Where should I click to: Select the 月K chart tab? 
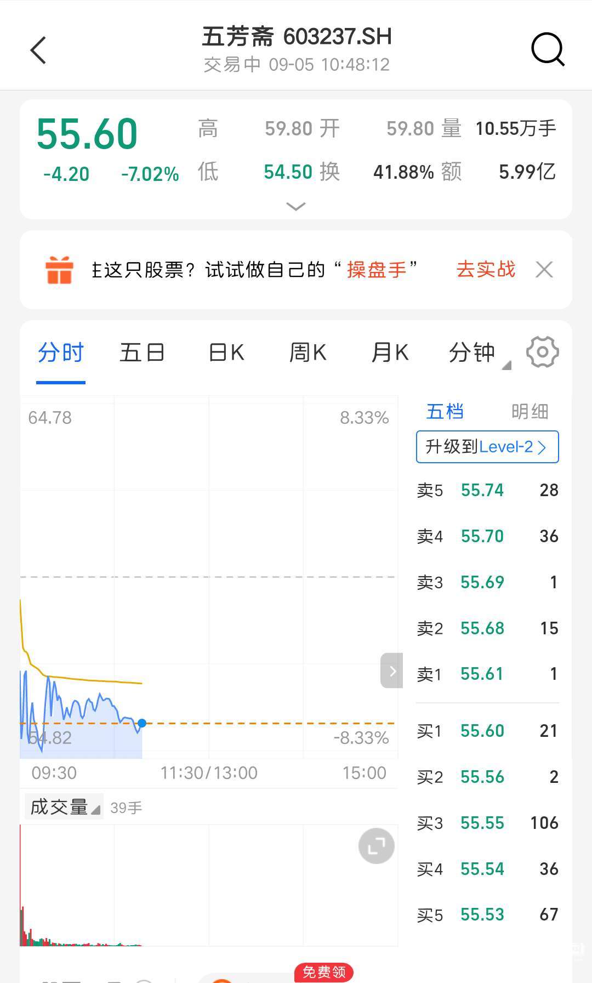coord(390,353)
